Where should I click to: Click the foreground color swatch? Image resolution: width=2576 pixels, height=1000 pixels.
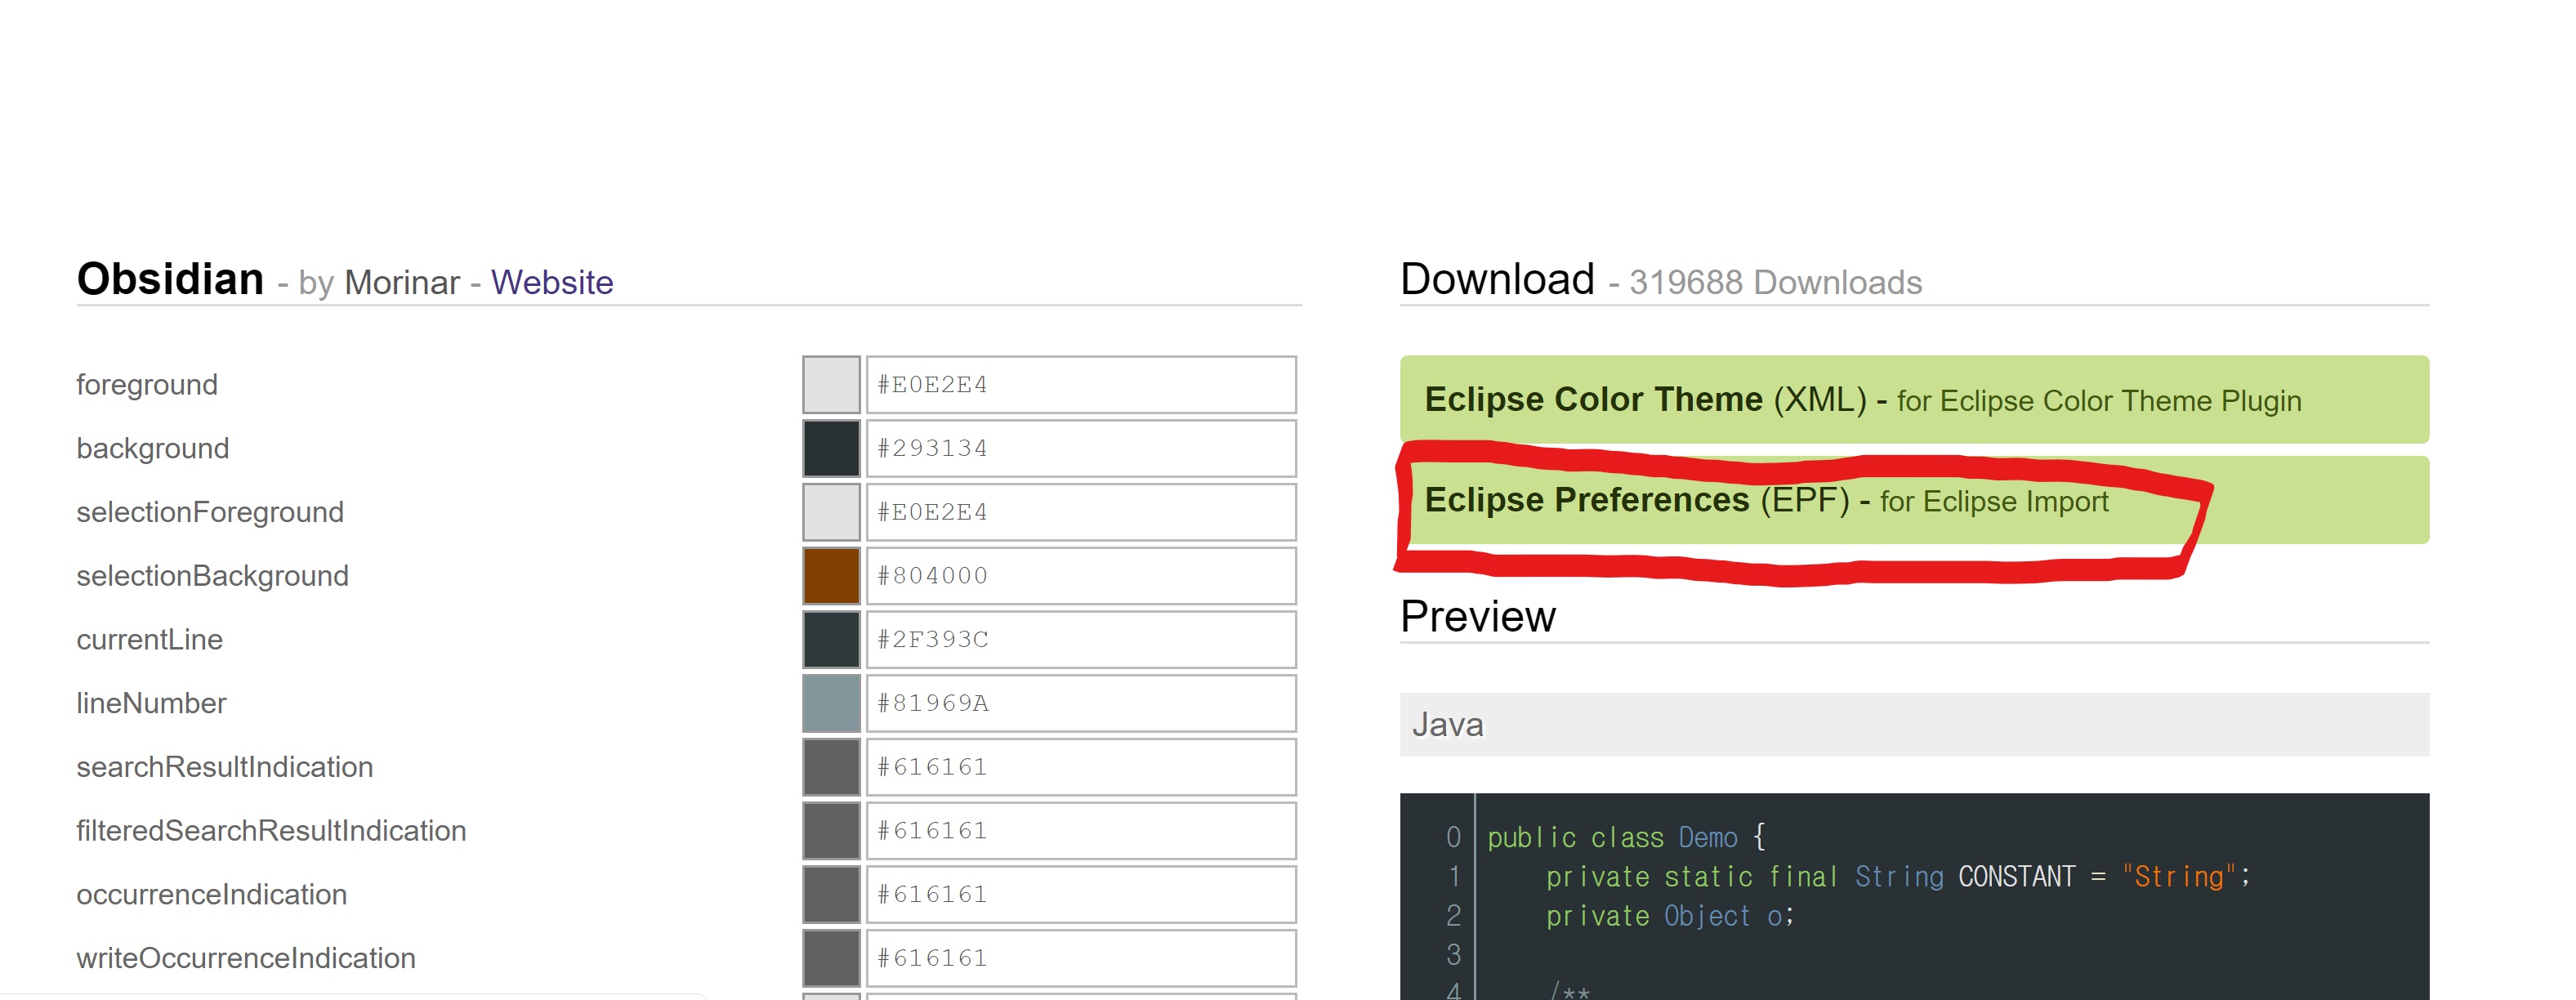coord(831,384)
